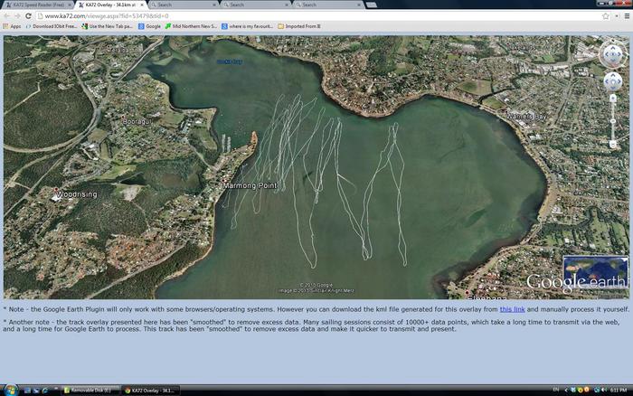Image resolution: width=633 pixels, height=396 pixels.
Task: Open the Google bookmark
Action: tap(149, 26)
